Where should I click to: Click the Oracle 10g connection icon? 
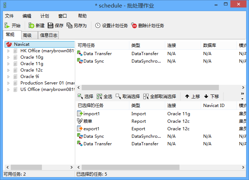15,57
